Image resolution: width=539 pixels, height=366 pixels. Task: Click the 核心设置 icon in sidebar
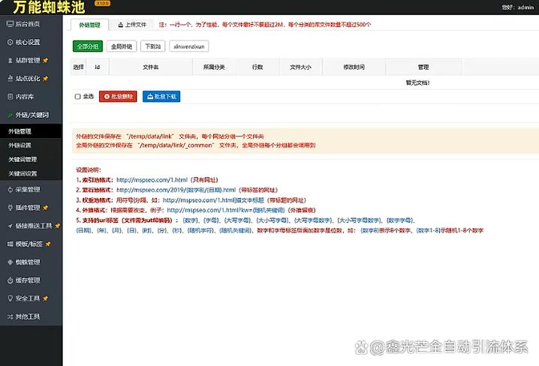coord(8,43)
